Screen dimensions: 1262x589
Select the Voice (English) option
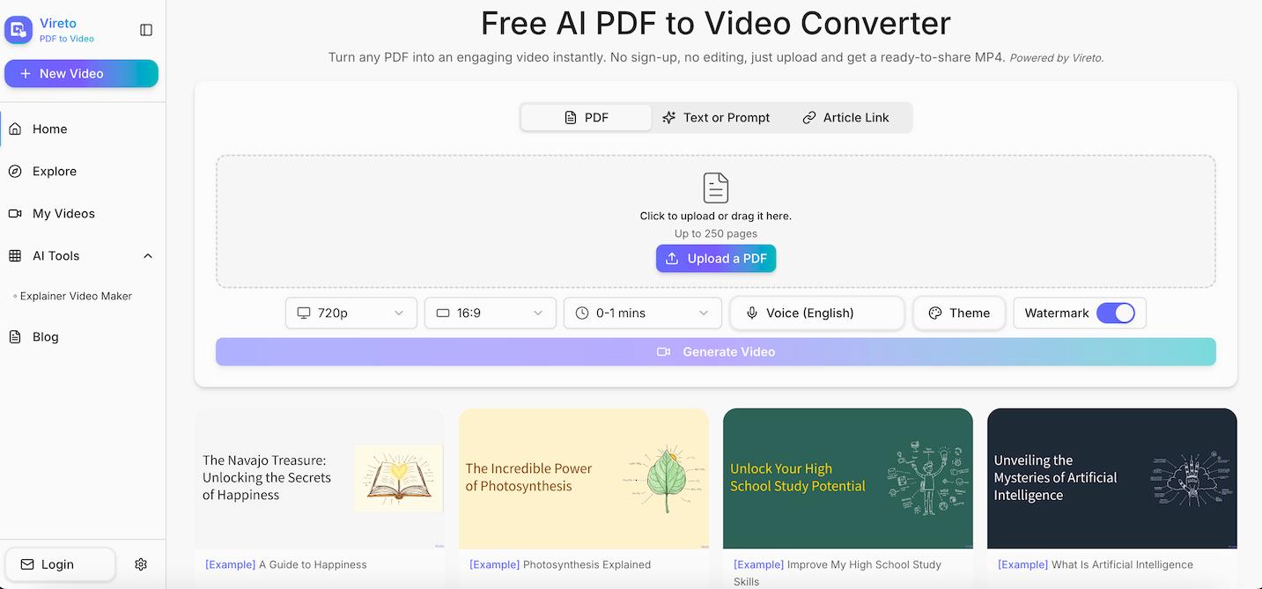816,313
